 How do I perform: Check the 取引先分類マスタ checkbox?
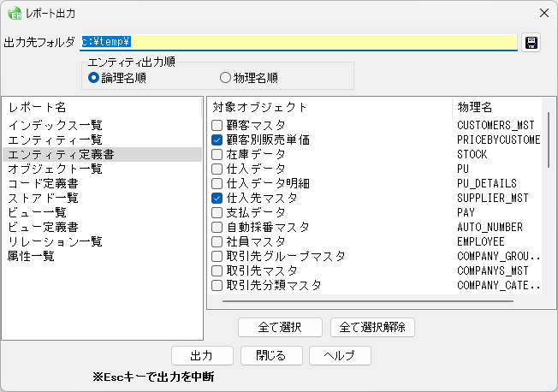tap(217, 286)
